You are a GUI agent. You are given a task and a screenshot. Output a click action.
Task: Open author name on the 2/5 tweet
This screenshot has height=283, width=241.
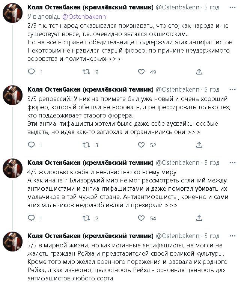tap(90, 8)
